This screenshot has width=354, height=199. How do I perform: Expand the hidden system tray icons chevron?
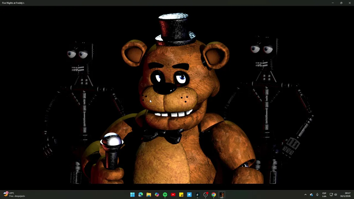[x=305, y=195]
